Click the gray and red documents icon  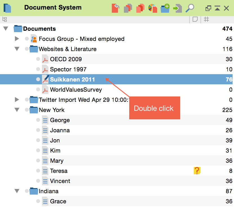pyautogui.click(x=128, y=8)
